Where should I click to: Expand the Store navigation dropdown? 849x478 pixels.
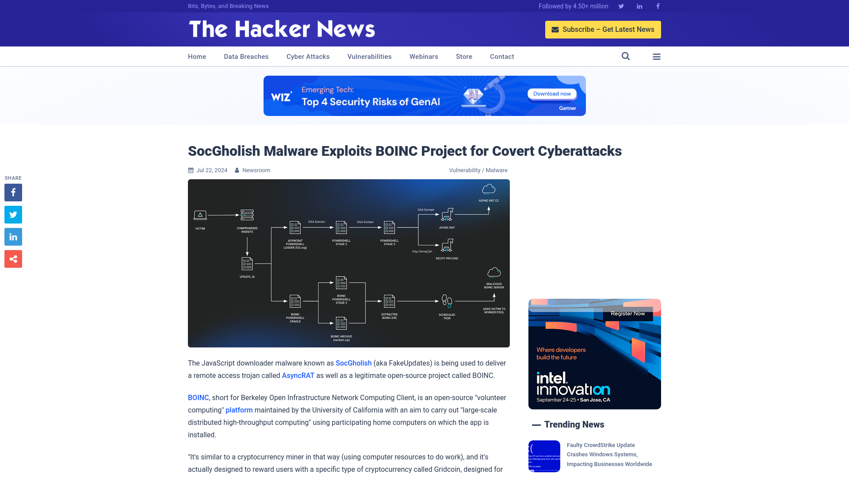[x=464, y=57]
